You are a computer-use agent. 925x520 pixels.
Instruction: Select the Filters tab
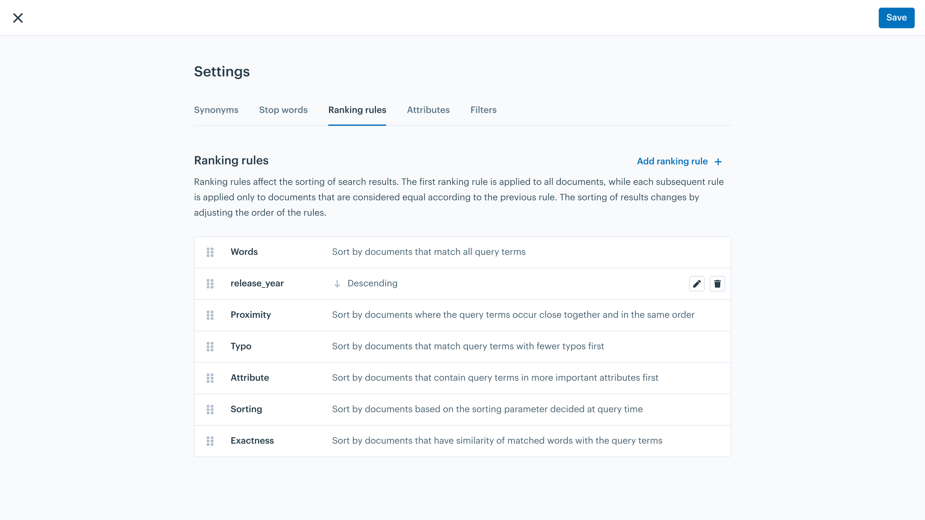[x=483, y=110]
